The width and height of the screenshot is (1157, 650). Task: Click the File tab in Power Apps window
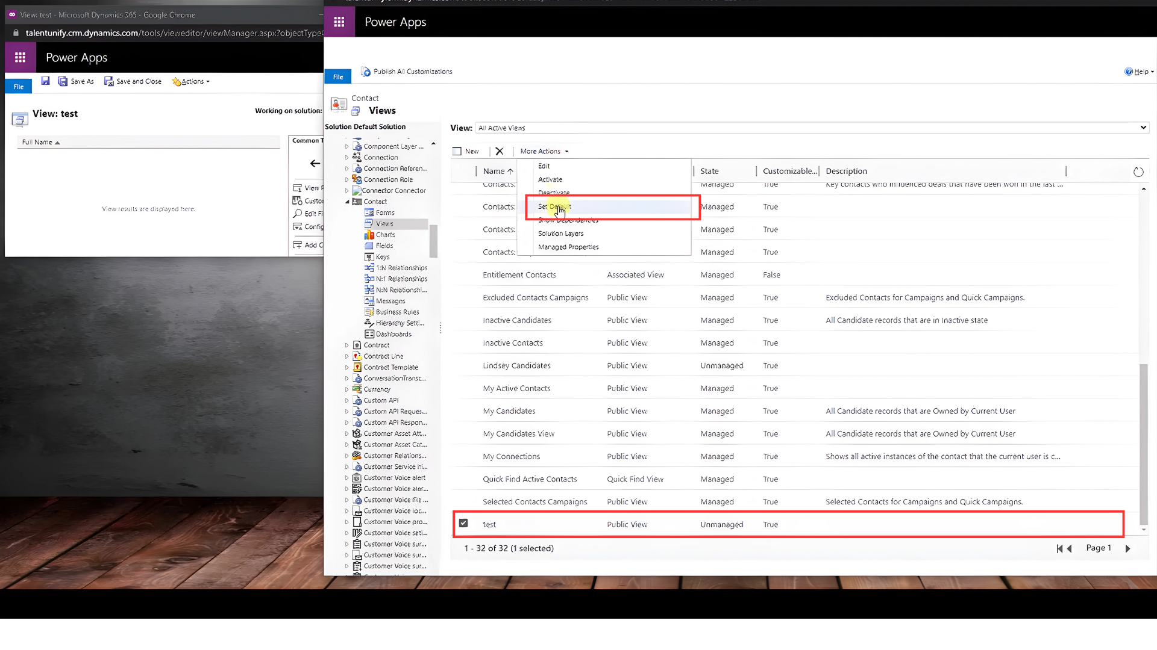(x=338, y=77)
